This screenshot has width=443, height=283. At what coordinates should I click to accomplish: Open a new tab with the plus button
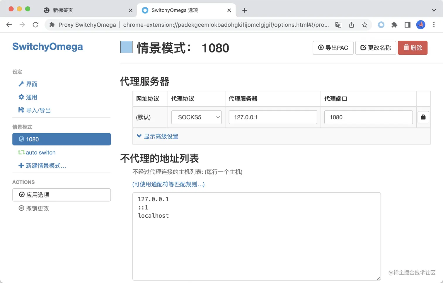click(x=245, y=10)
